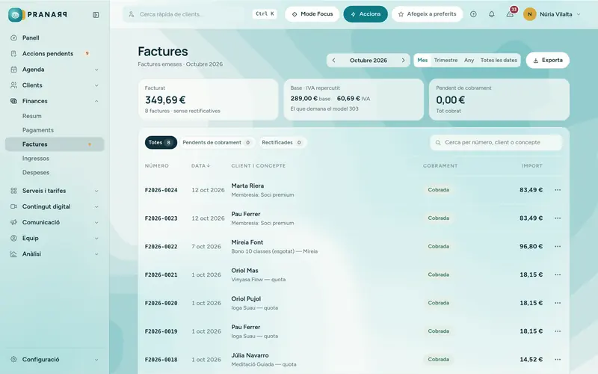Collapse the sidebar panel icon
The height and width of the screenshot is (374, 598).
coord(96,15)
